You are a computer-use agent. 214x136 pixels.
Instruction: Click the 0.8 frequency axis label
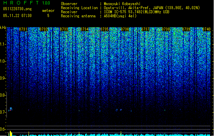(x=3, y=95)
